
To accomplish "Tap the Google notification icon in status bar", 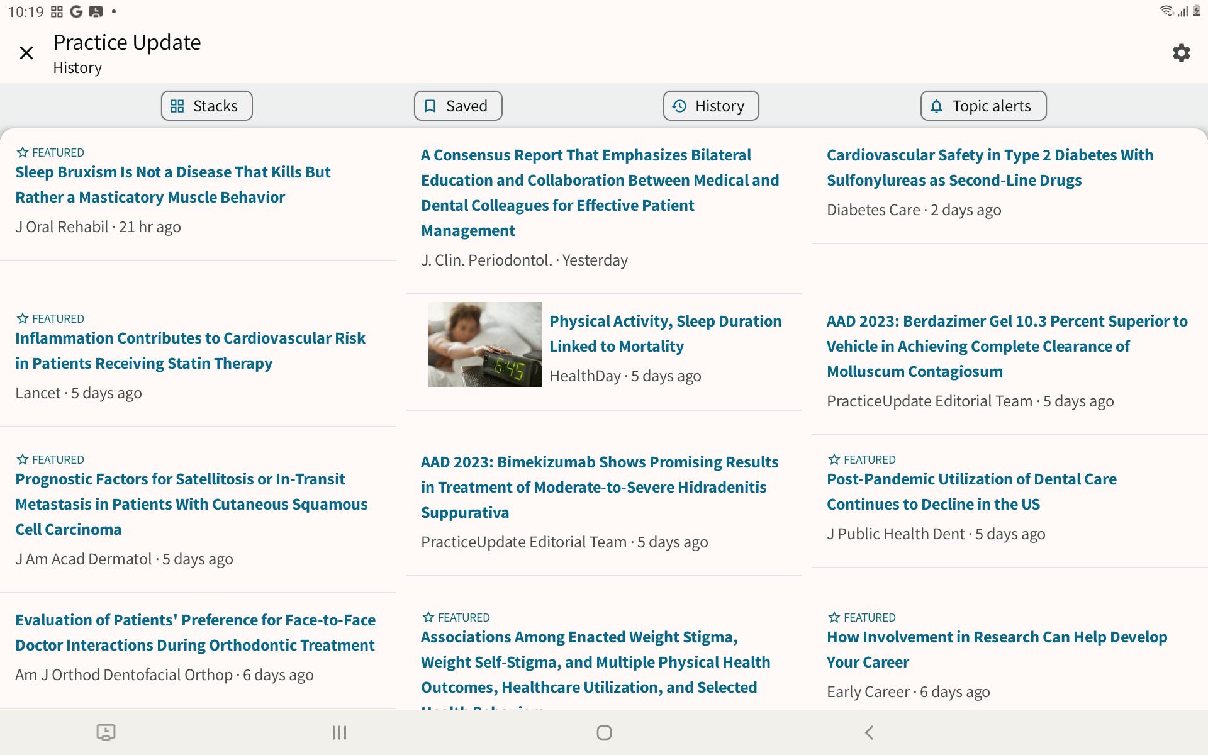I will click(x=76, y=11).
